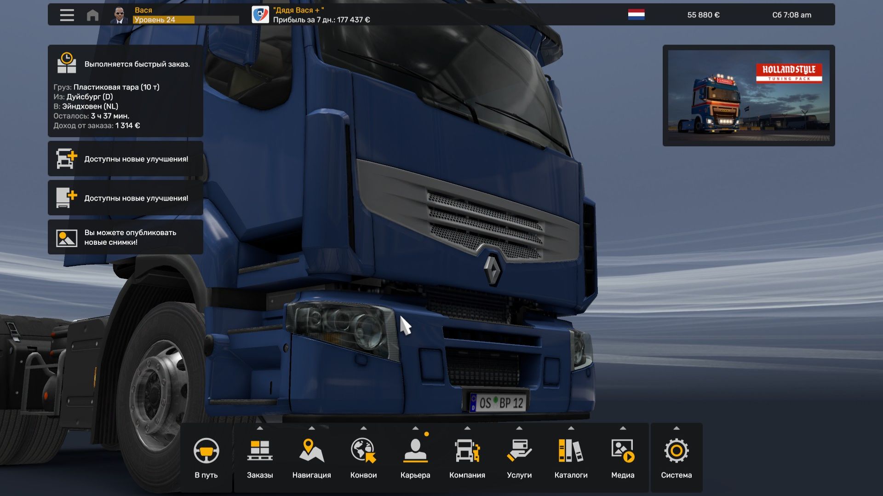Click the quick job clock icon
This screenshot has width=883, height=496.
click(x=67, y=63)
